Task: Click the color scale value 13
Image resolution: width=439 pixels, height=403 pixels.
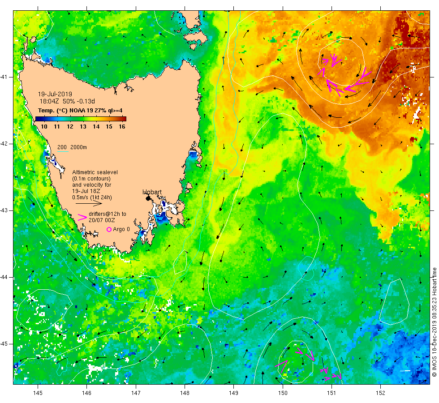Action: (83, 126)
